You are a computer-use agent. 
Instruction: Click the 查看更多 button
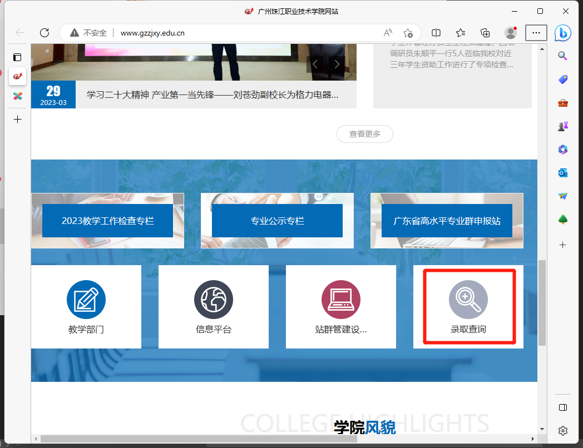364,134
